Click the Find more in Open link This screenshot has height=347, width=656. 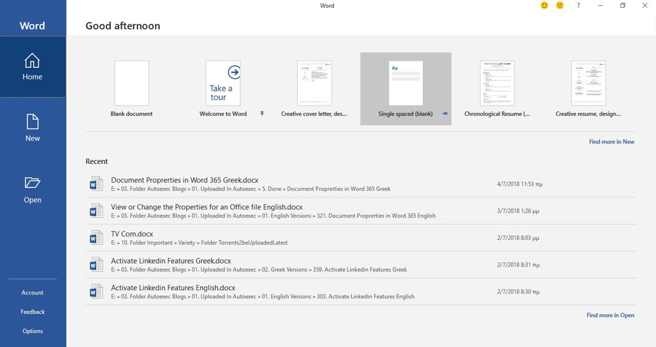(x=610, y=315)
